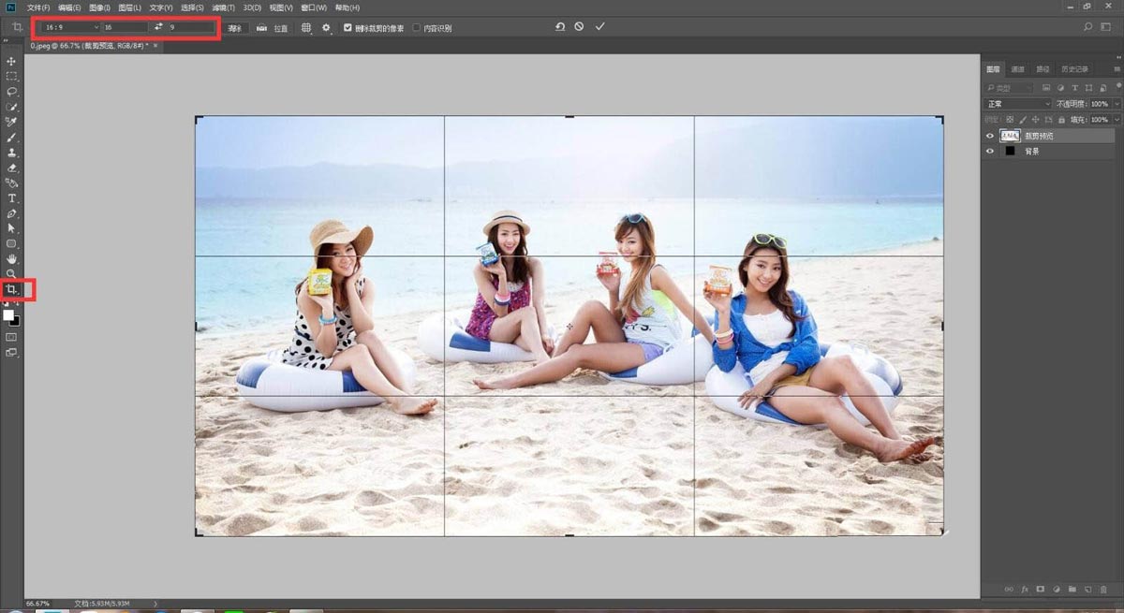Image resolution: width=1124 pixels, height=613 pixels.
Task: Click the foreground color swatch
Action: tap(8, 315)
